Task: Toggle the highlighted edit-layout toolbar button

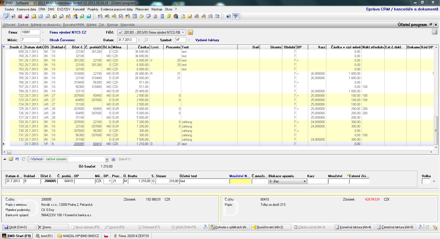Action: coord(235,16)
